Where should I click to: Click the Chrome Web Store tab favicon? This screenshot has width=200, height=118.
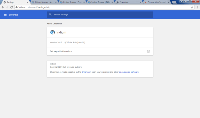pos(145,2)
